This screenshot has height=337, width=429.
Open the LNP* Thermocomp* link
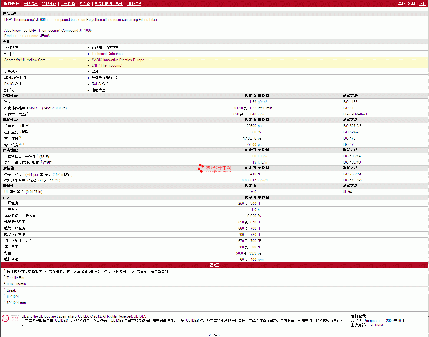(x=107, y=65)
